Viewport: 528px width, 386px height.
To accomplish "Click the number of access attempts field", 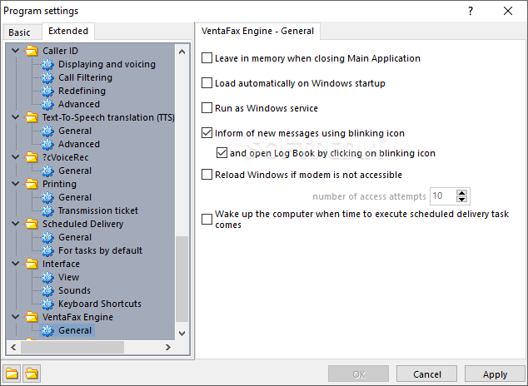I will pos(443,196).
